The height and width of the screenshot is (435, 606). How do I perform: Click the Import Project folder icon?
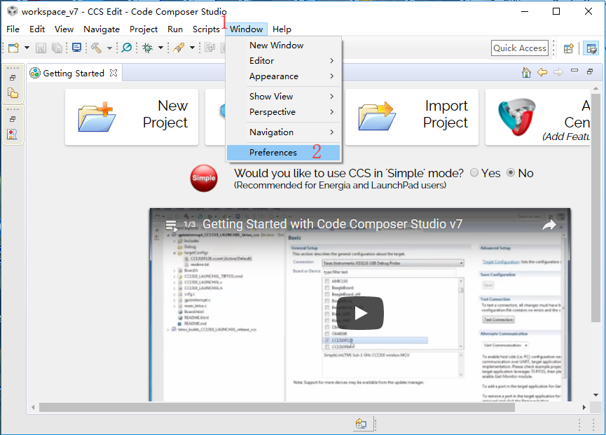(x=377, y=116)
